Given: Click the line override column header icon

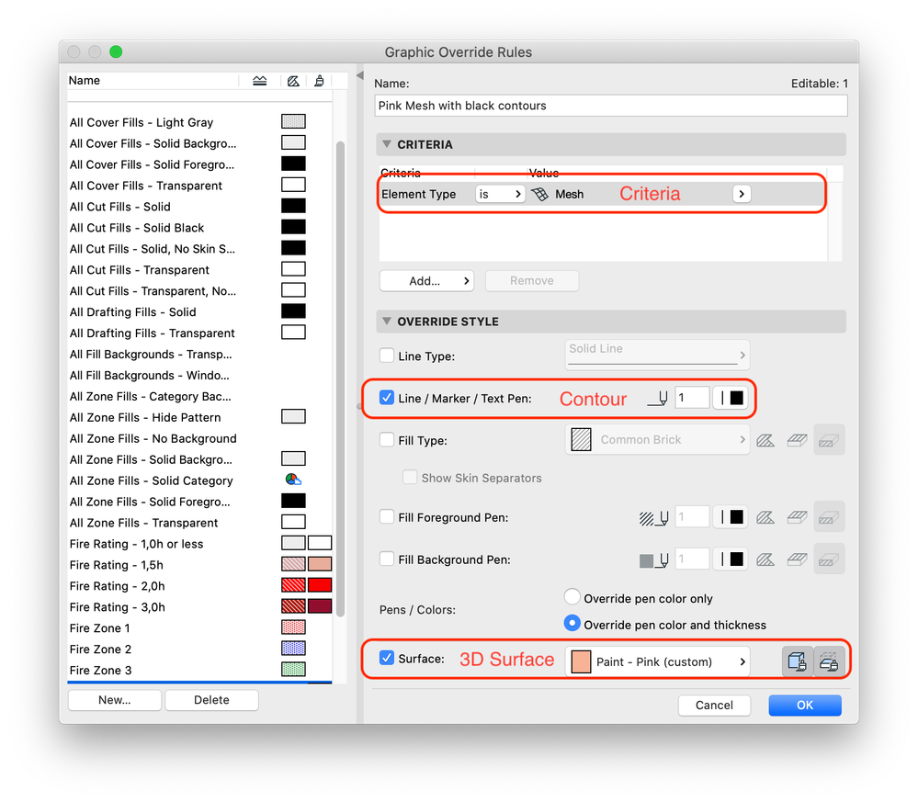Looking at the screenshot, I should pyautogui.click(x=259, y=81).
